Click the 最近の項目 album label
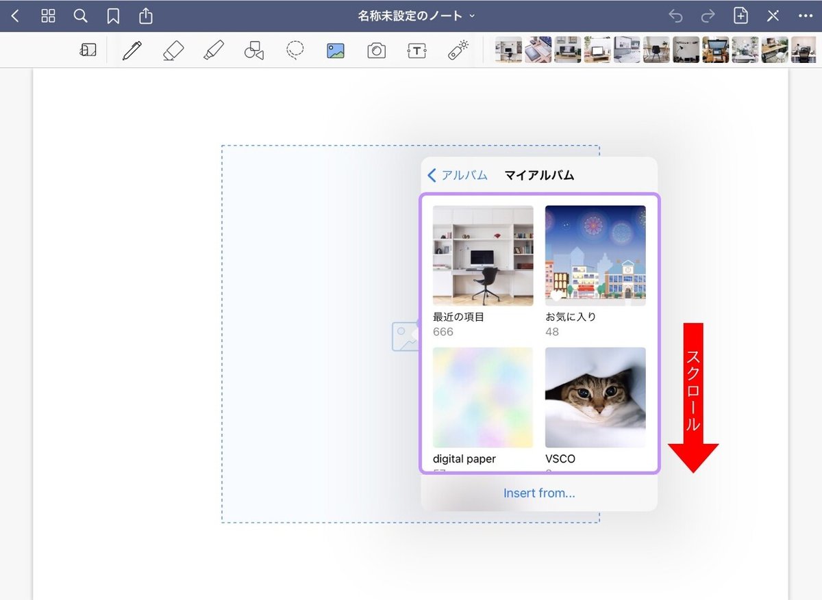 click(x=458, y=317)
